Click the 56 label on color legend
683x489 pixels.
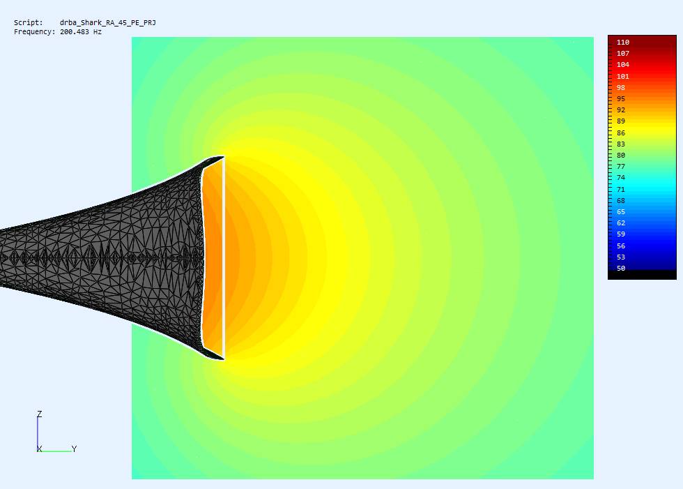tap(621, 246)
